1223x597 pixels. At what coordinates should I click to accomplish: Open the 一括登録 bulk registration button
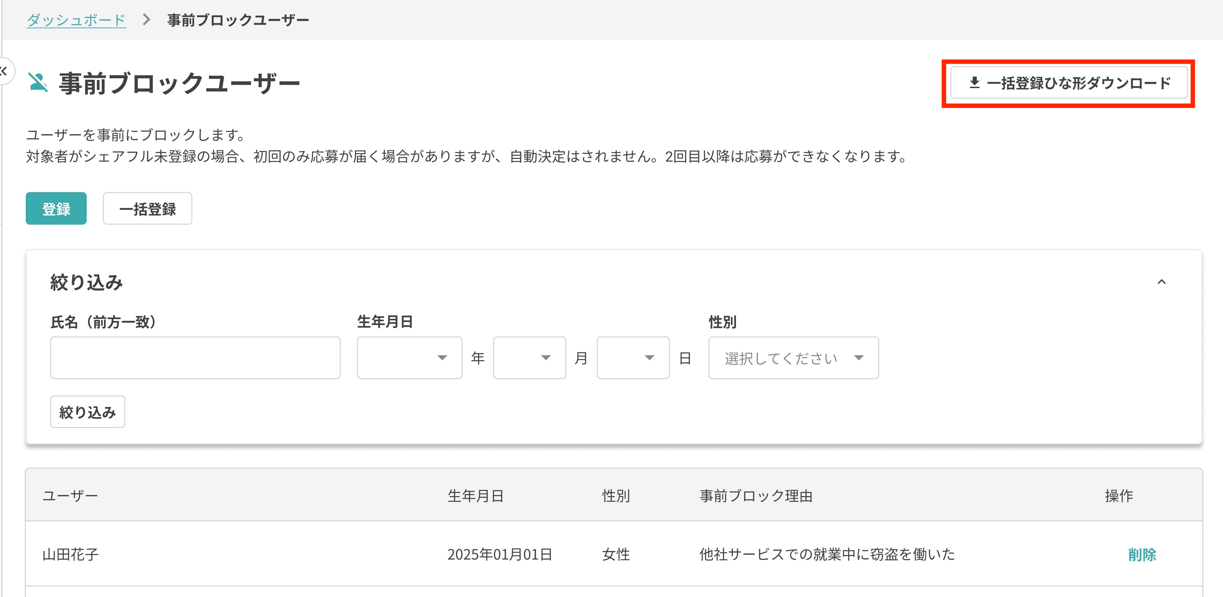[147, 208]
